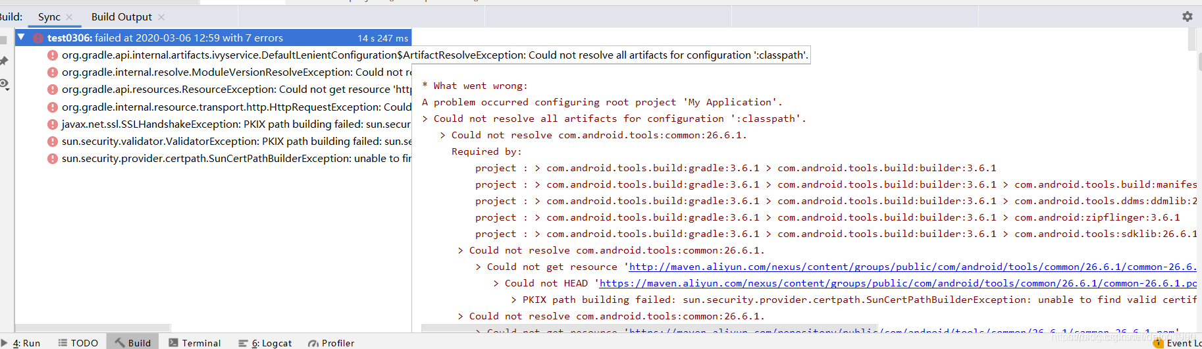Close the Sync tab

click(69, 17)
